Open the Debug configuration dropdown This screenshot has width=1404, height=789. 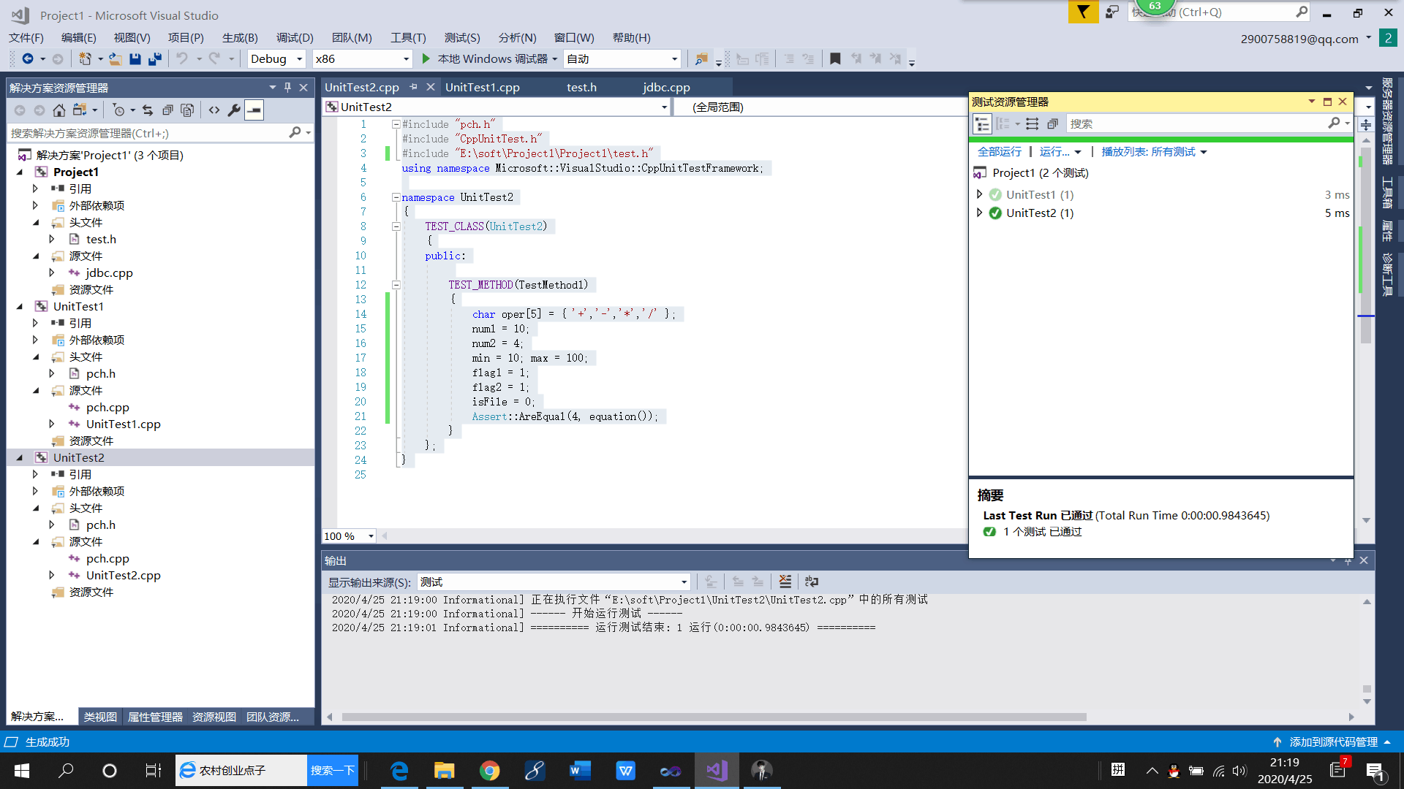pos(299,59)
